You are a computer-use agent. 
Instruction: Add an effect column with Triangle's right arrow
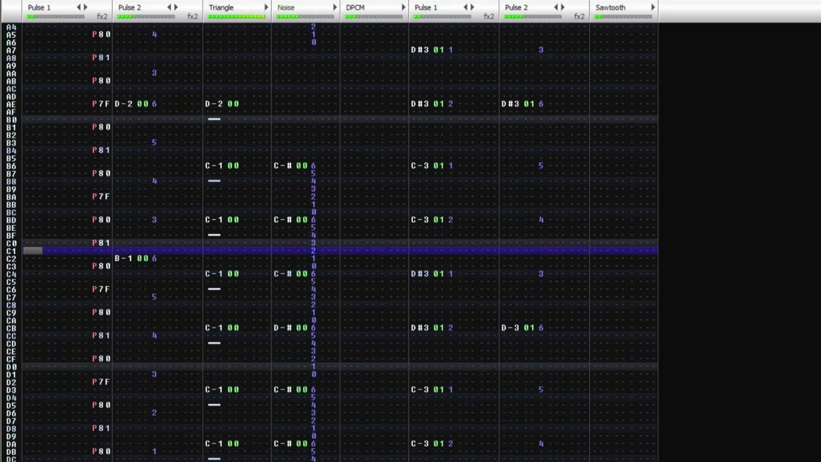tap(266, 8)
